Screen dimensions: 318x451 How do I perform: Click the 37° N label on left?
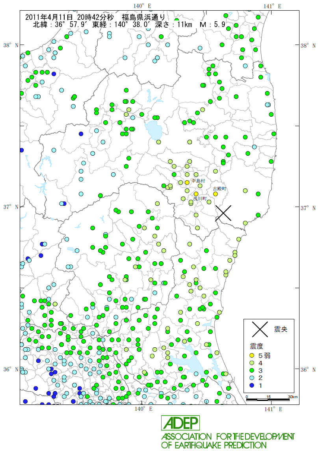click(11, 207)
